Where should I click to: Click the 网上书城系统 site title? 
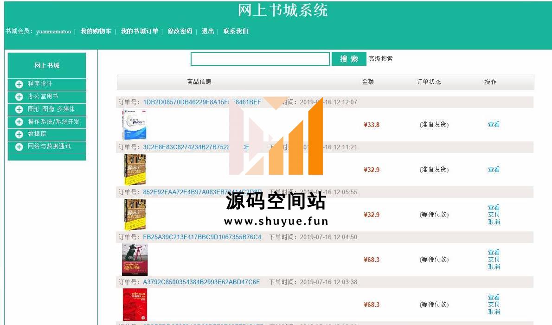[x=282, y=11]
